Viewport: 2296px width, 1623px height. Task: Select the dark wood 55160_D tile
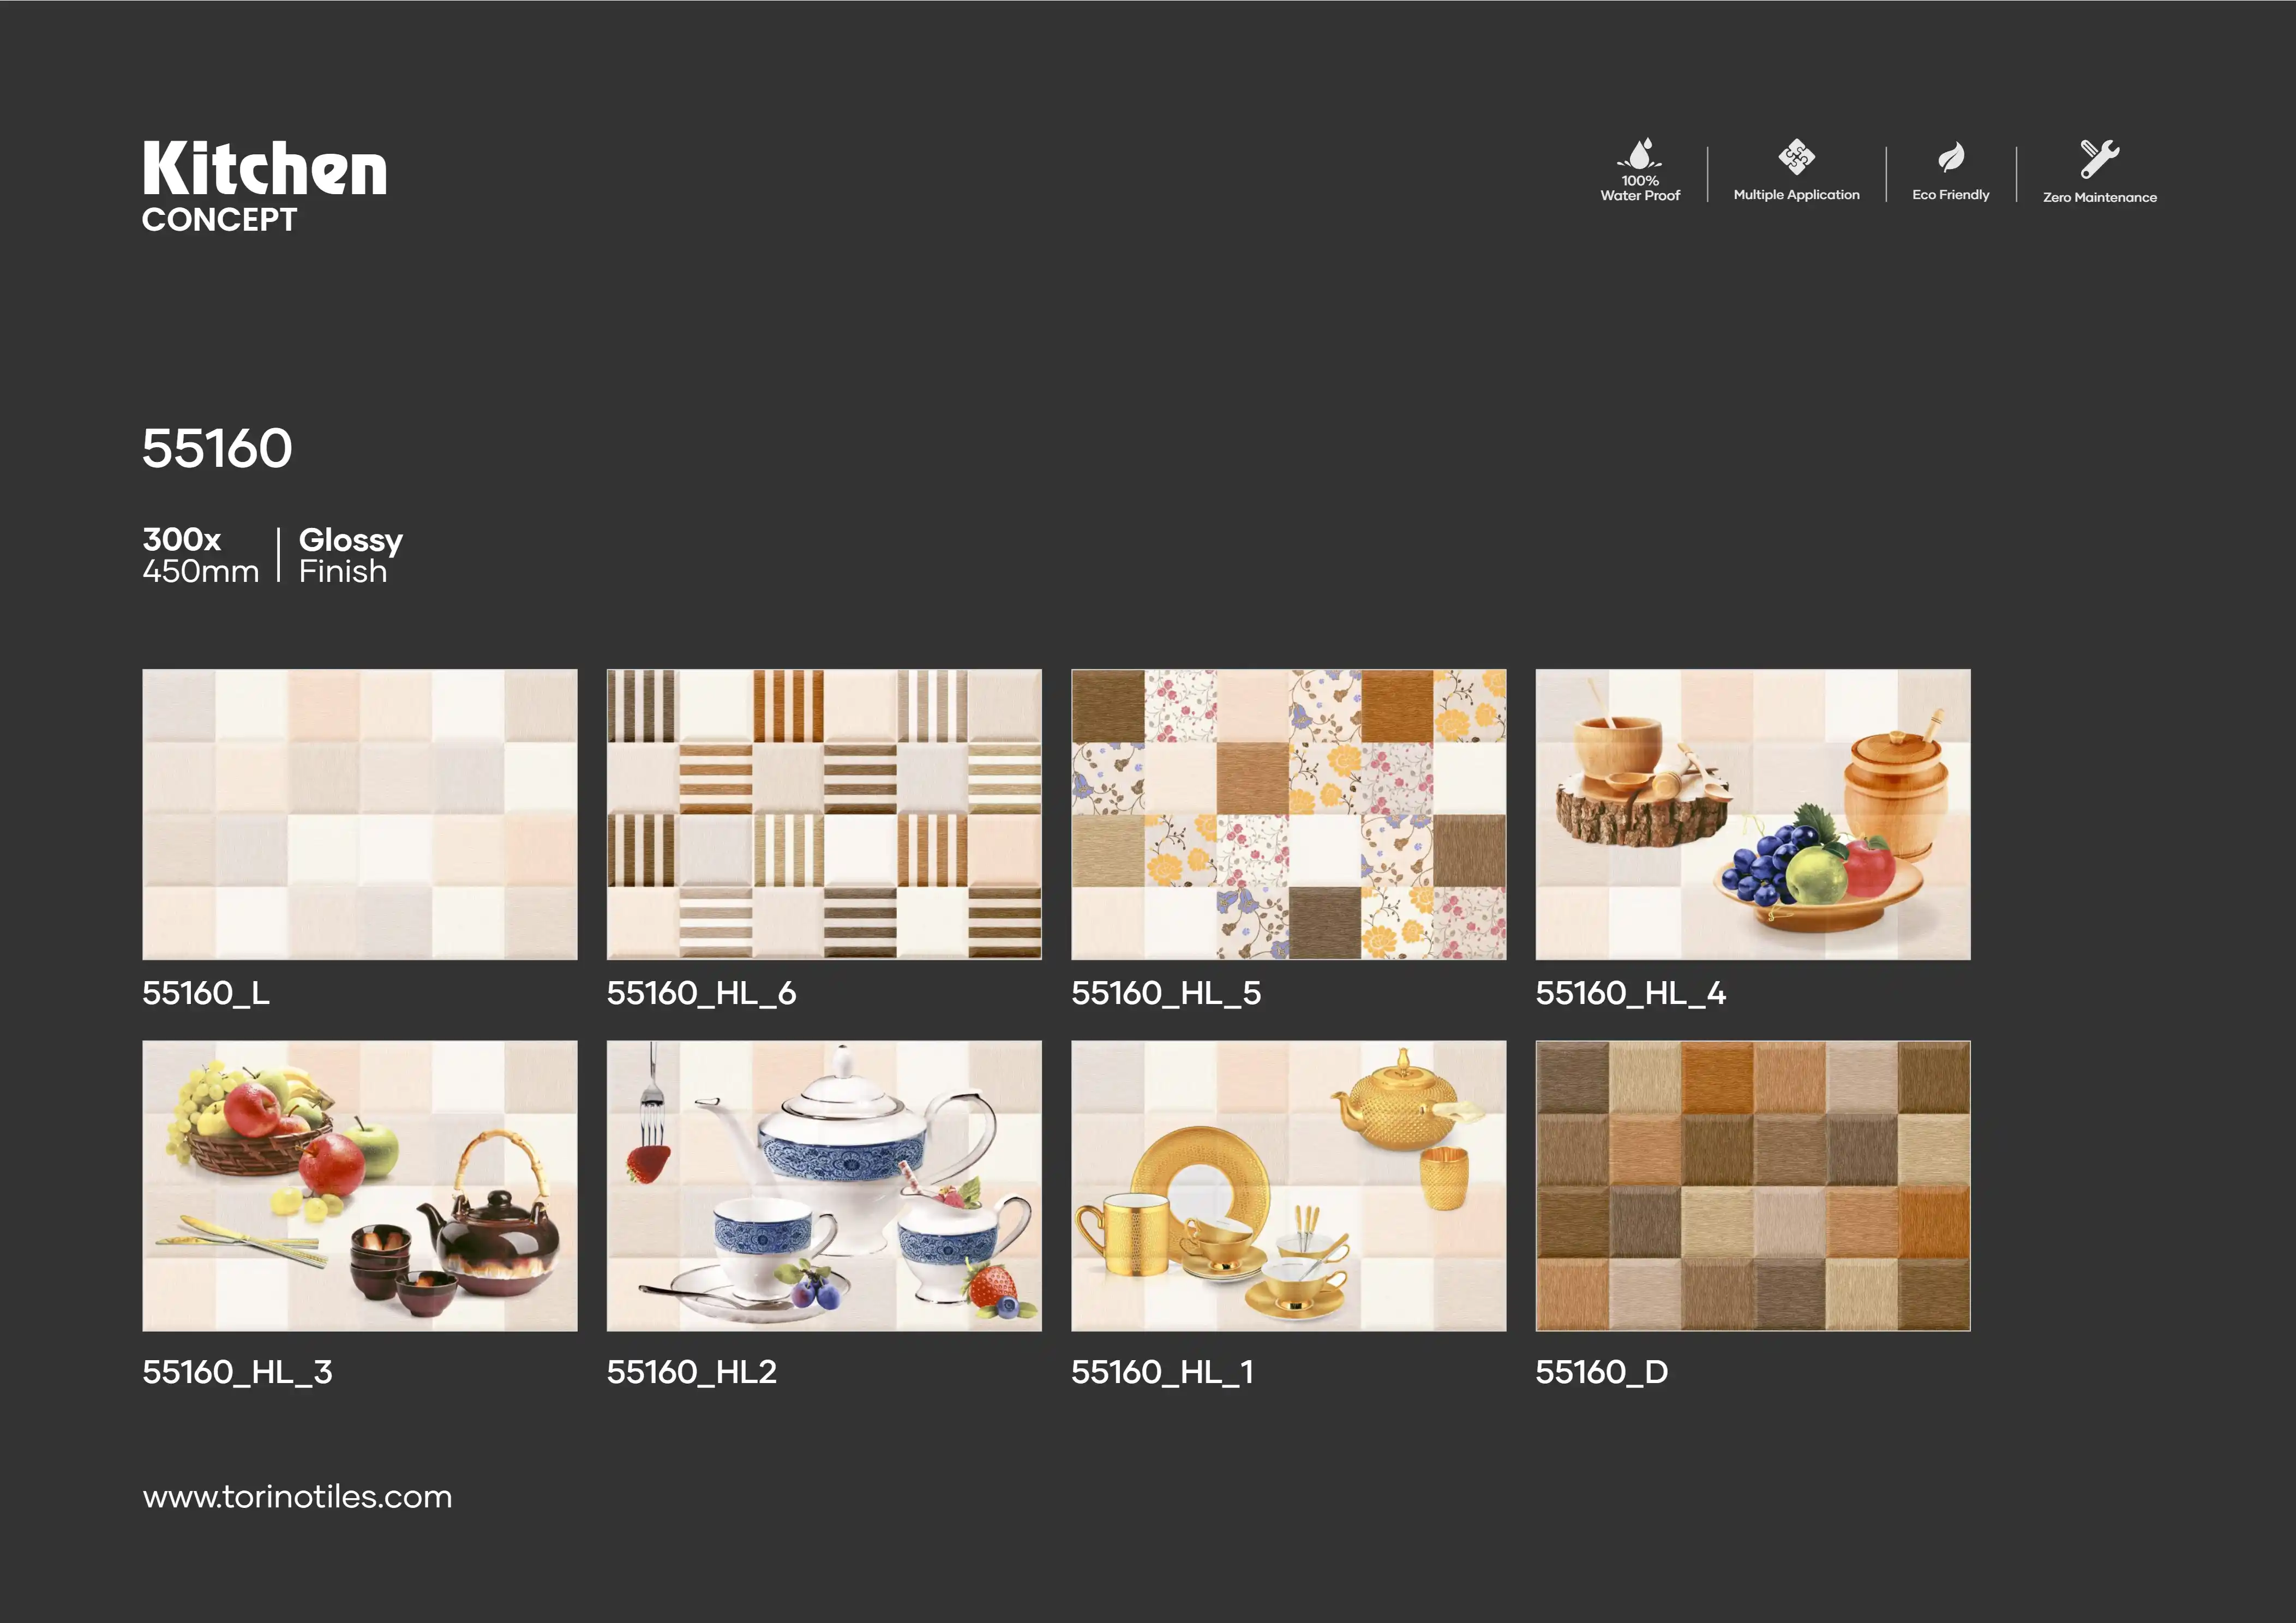pyautogui.click(x=1753, y=1185)
